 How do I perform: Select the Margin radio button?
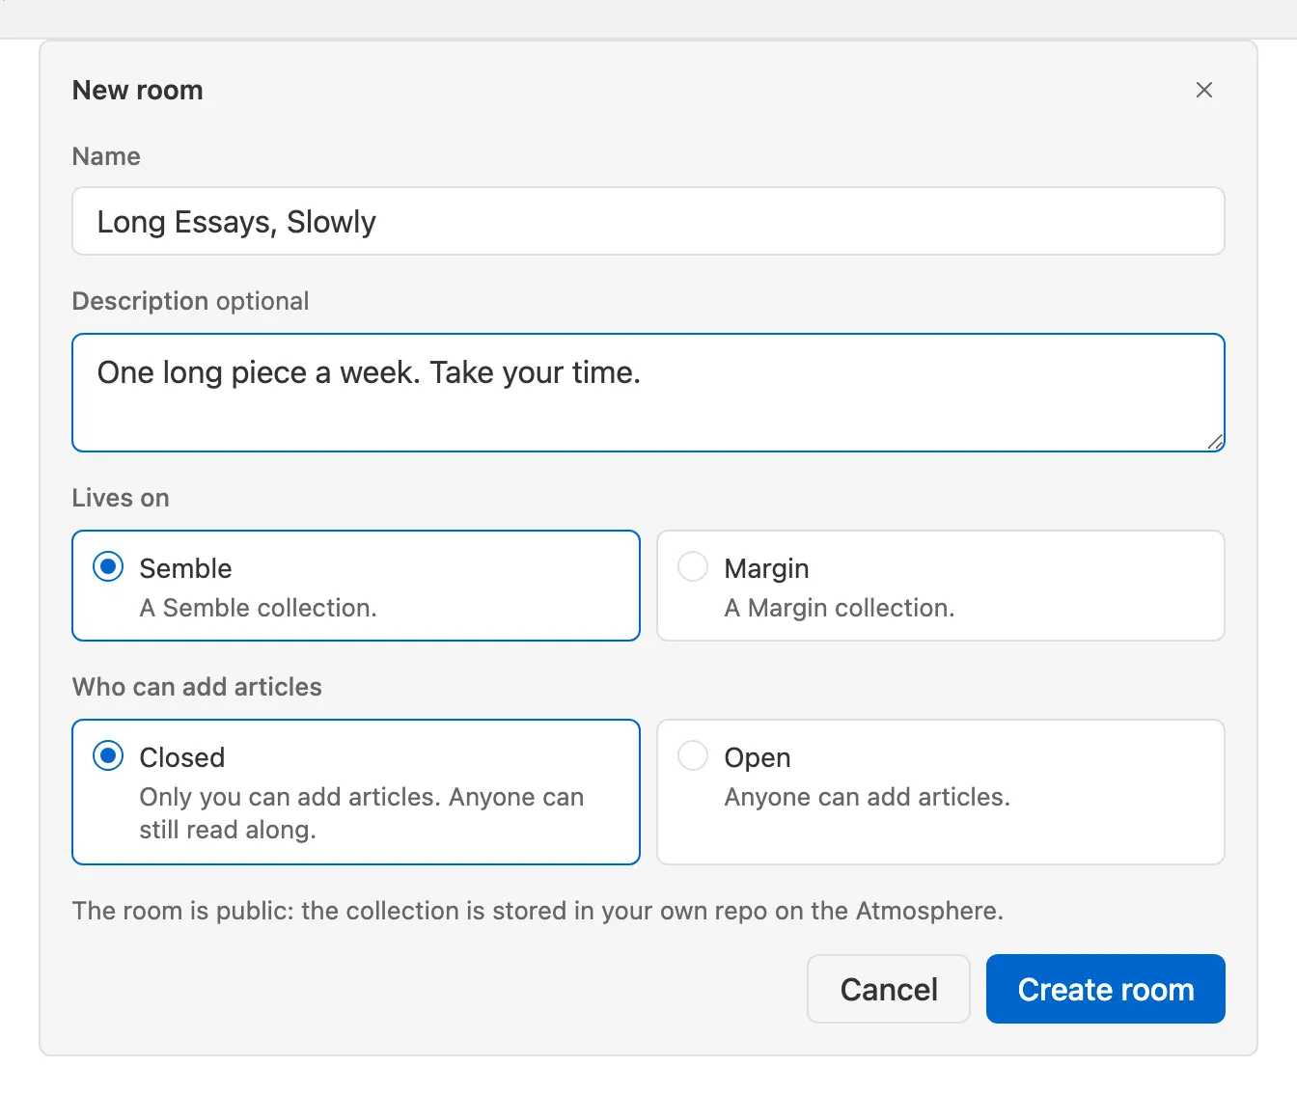693,566
